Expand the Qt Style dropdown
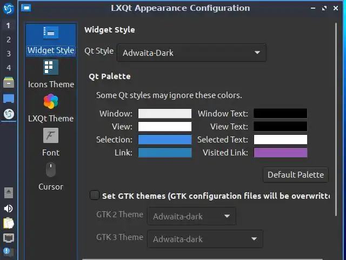 click(x=191, y=53)
